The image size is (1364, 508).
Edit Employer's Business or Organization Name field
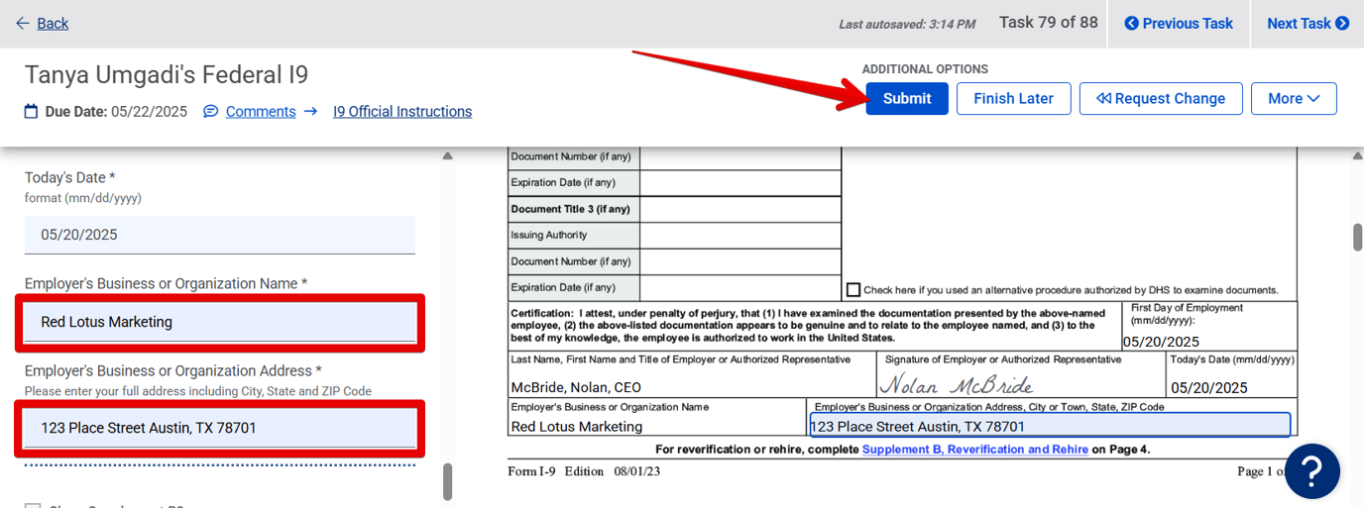click(x=220, y=322)
